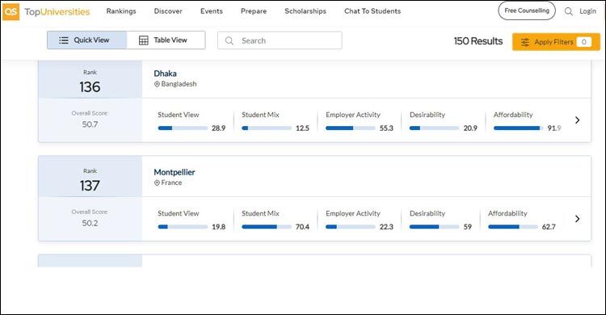Show more Montpellier indicators with chevron

[577, 219]
